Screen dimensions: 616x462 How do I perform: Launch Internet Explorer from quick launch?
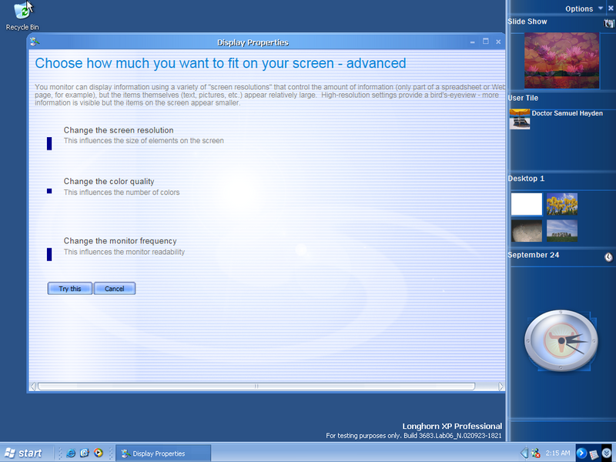click(x=71, y=453)
